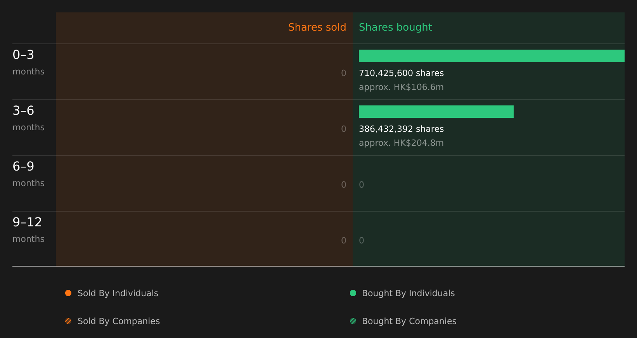
Task: Click the Shares bought column header
Action: pyautogui.click(x=395, y=27)
